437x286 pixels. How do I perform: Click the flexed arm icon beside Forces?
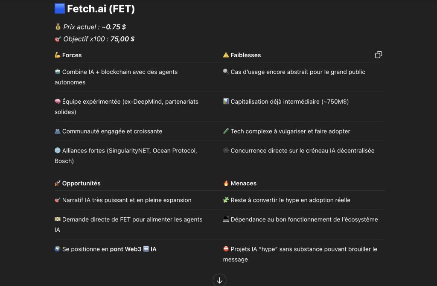coord(58,55)
